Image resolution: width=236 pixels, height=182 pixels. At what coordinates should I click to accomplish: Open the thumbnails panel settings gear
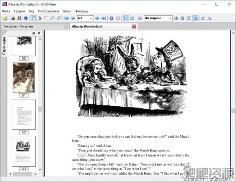click(x=33, y=33)
